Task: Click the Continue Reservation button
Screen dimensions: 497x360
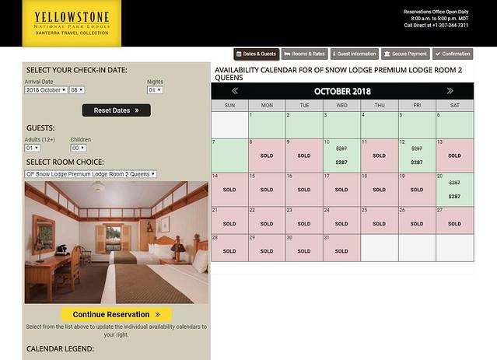Action: coord(116,315)
